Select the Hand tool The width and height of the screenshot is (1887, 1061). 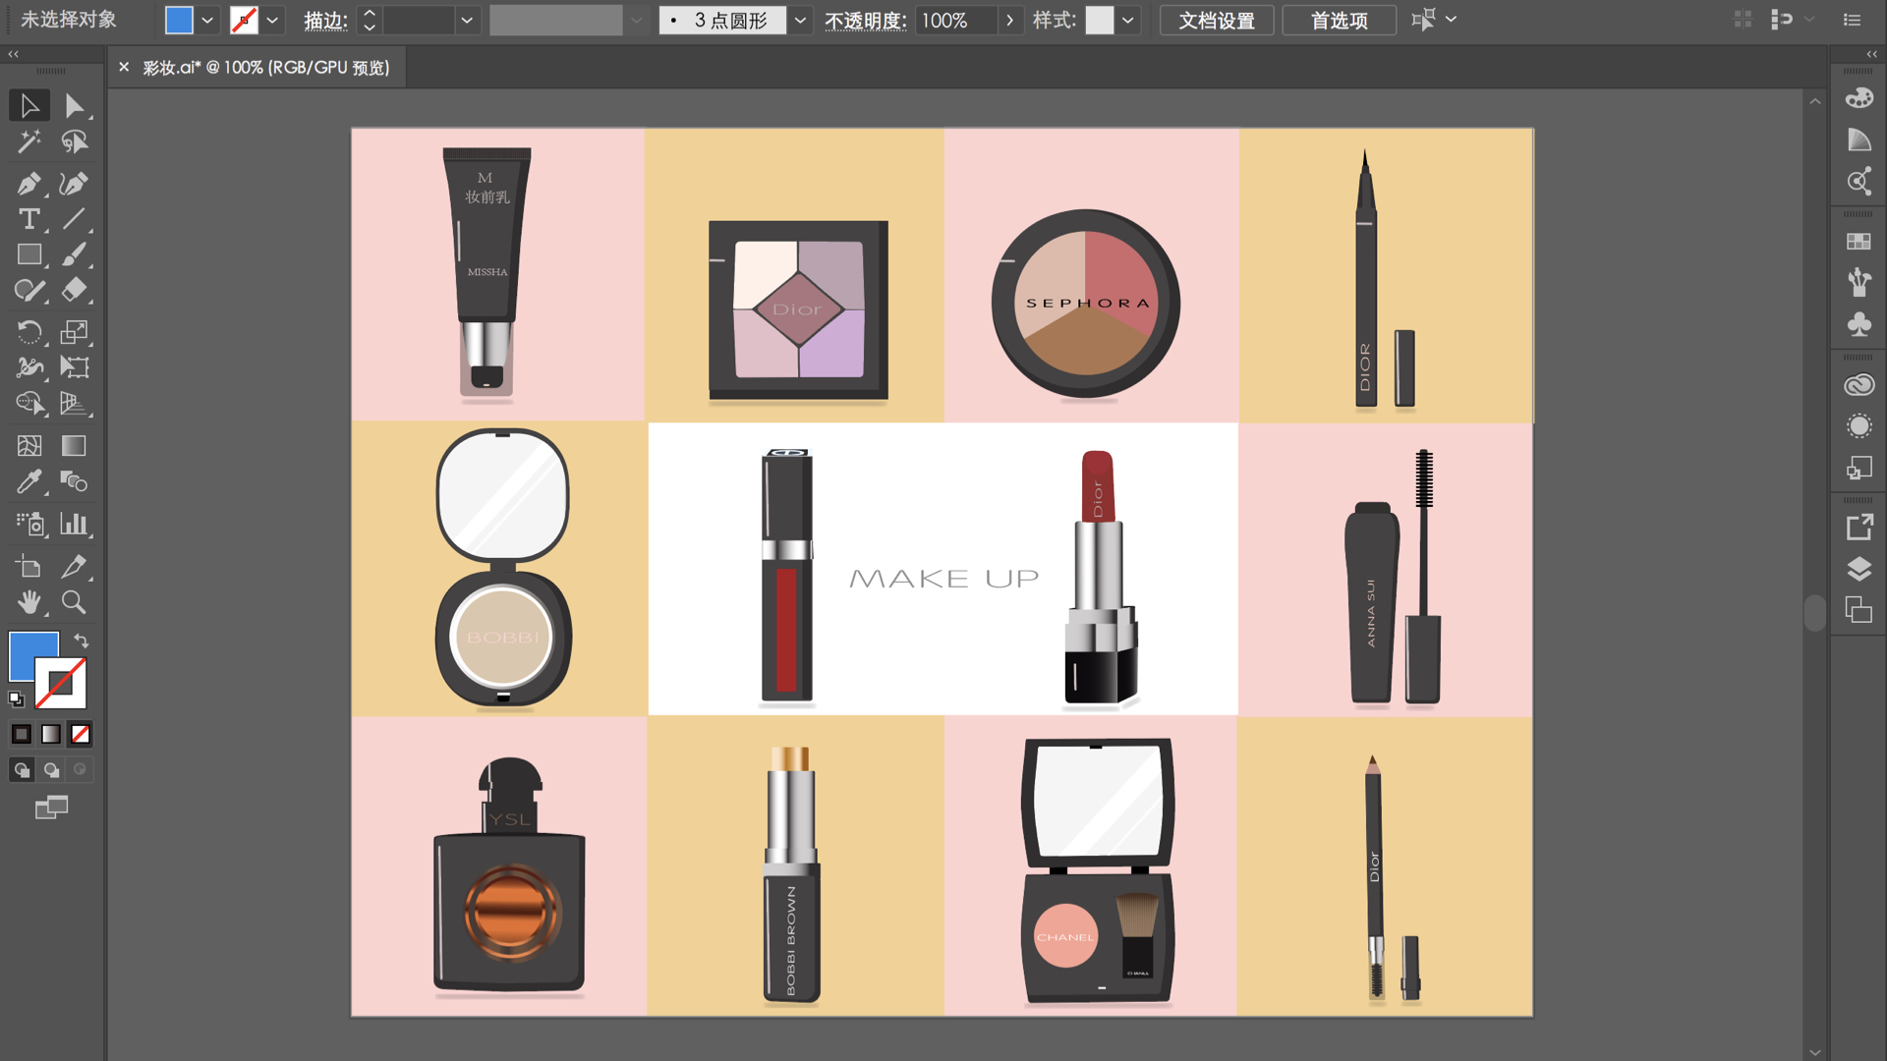tap(29, 602)
